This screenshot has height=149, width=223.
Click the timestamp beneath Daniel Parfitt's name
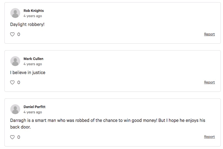click(32, 112)
